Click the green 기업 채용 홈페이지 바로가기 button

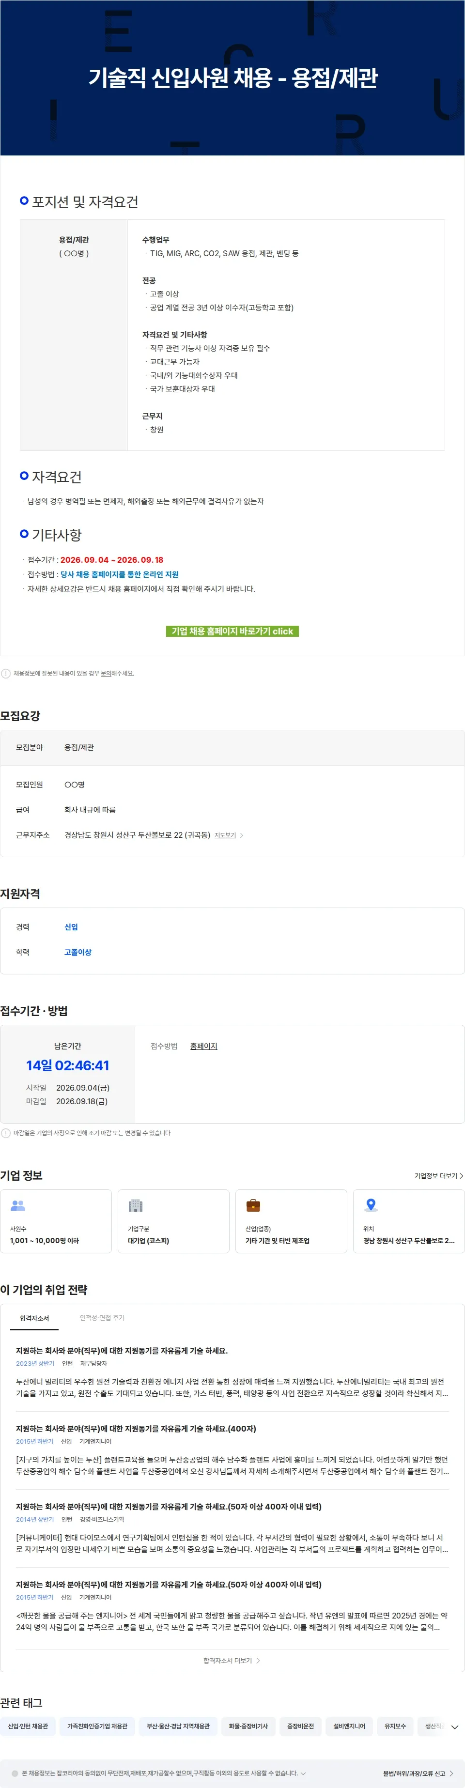click(232, 631)
